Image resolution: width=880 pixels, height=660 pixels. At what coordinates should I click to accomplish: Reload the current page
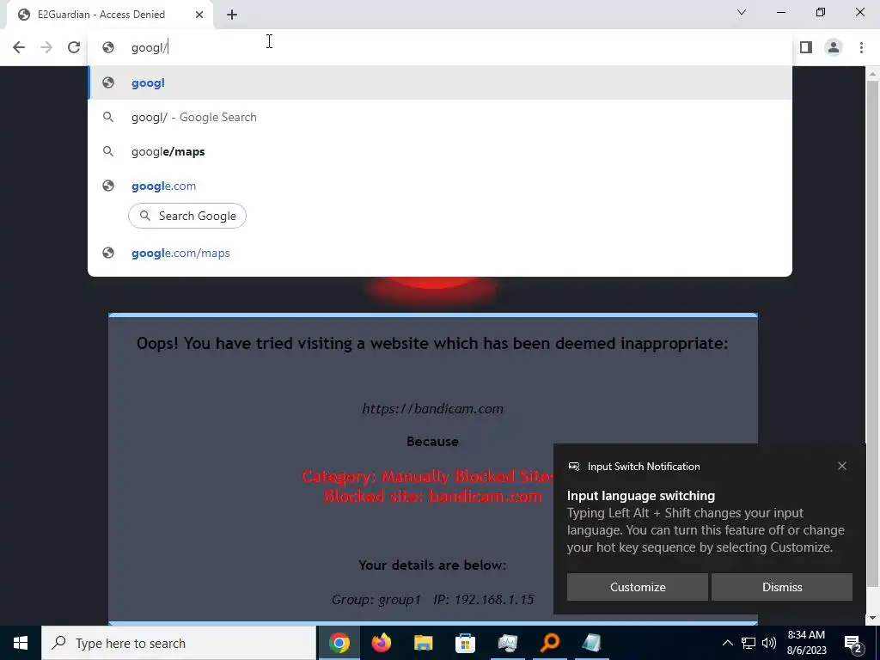74,47
